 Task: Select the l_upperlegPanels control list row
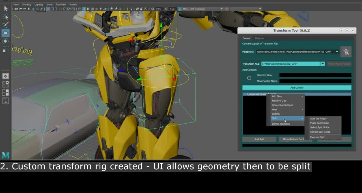297,94
